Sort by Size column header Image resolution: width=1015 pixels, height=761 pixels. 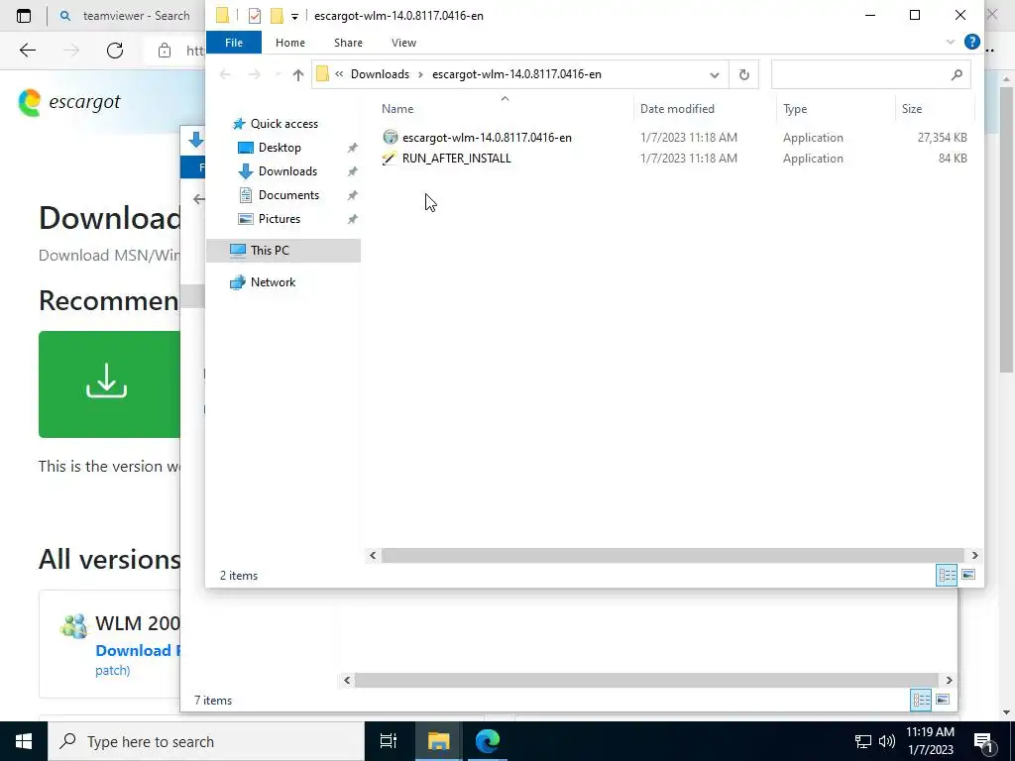(x=936, y=109)
